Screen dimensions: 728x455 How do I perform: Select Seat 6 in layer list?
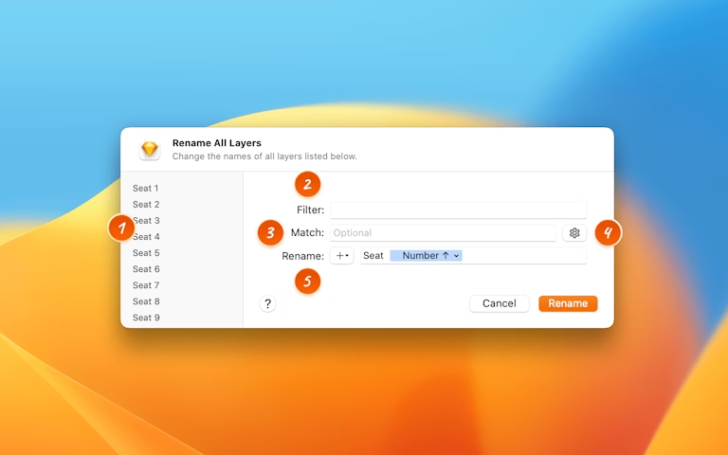[146, 269]
